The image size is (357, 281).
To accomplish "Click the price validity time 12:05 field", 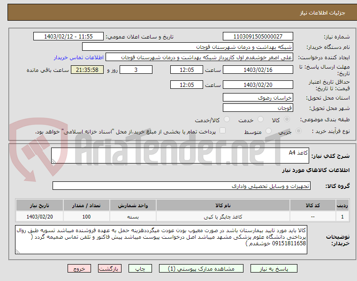I will [186, 85].
